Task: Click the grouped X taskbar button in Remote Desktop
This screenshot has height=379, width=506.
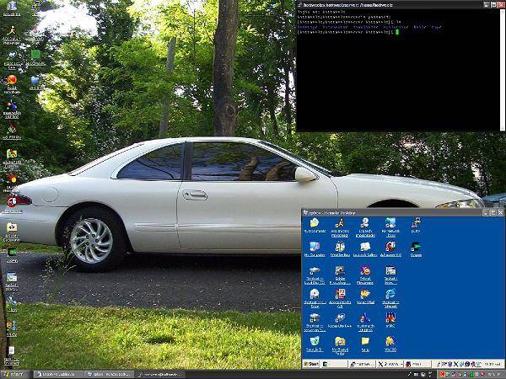Action: [x=390, y=364]
